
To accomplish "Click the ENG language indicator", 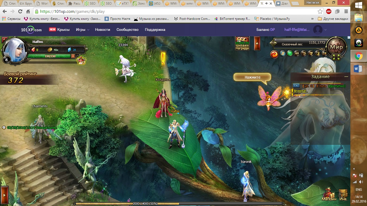I will (359, 189).
